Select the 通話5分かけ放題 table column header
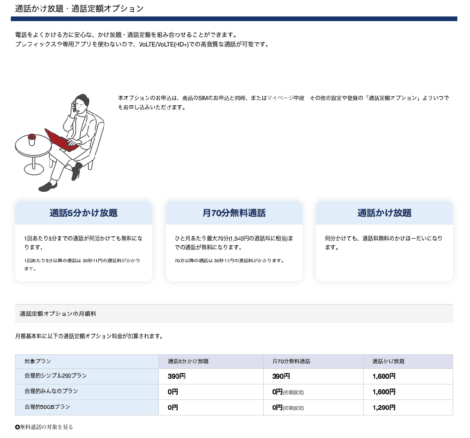The width and height of the screenshot is (470, 438). pyautogui.click(x=188, y=361)
